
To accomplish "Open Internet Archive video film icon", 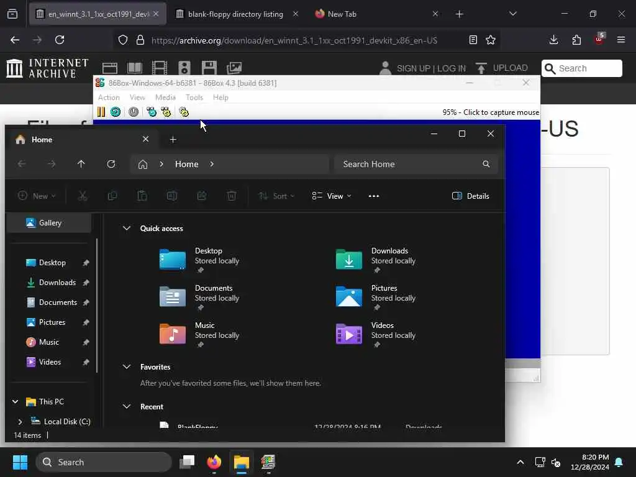I will [160, 68].
